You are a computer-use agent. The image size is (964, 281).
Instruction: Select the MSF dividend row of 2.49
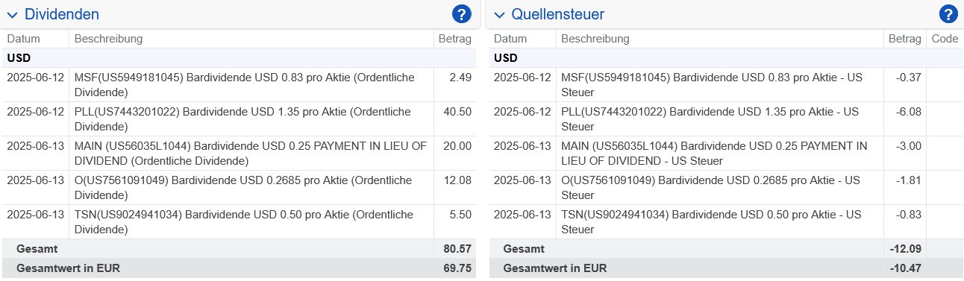click(x=239, y=85)
